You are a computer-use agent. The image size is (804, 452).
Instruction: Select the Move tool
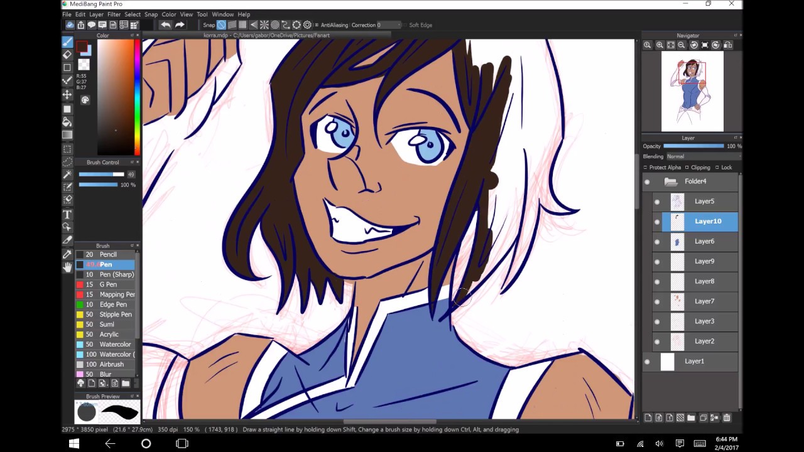pos(67,94)
